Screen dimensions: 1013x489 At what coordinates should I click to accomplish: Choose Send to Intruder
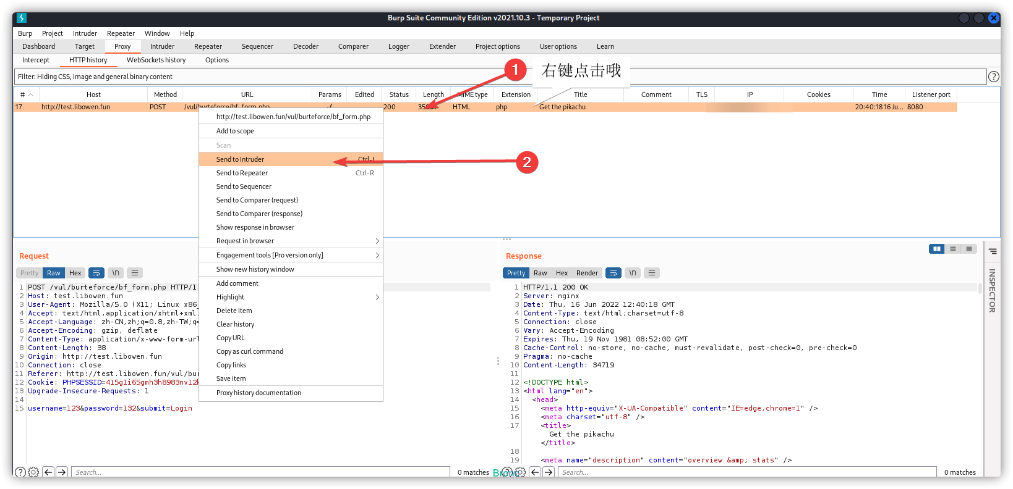tap(291, 159)
